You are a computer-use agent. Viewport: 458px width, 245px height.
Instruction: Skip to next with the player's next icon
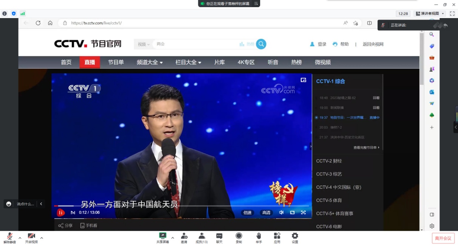(73, 213)
